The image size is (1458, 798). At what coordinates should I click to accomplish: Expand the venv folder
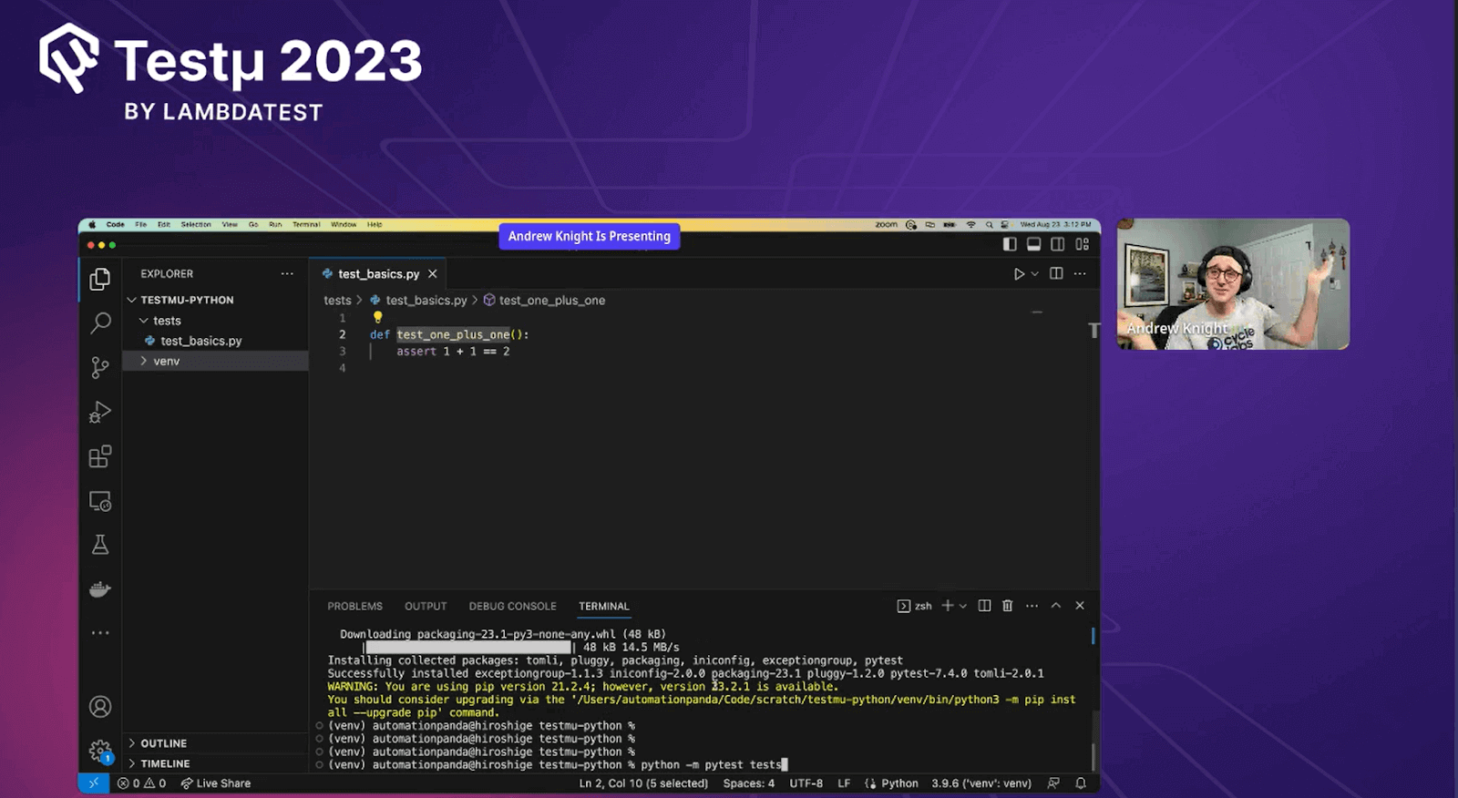215,362
